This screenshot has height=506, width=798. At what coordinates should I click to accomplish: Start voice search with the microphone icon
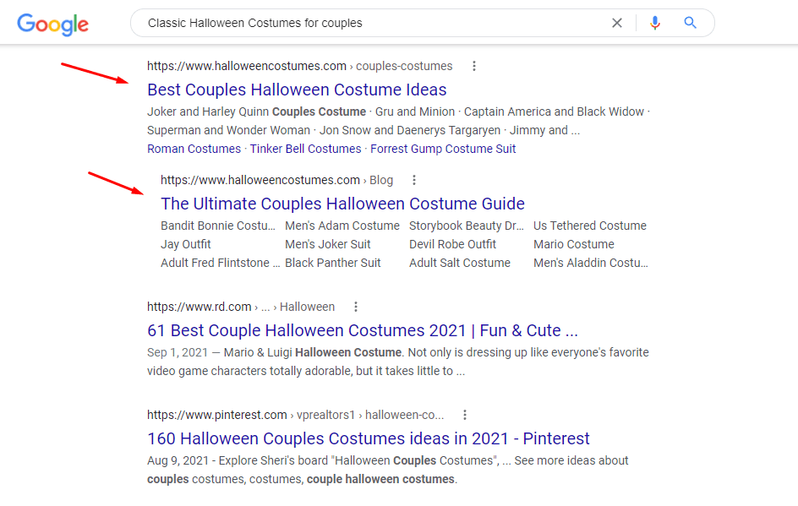tap(655, 23)
